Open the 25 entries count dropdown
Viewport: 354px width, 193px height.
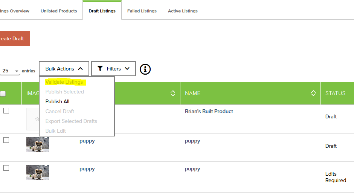tap(10, 71)
